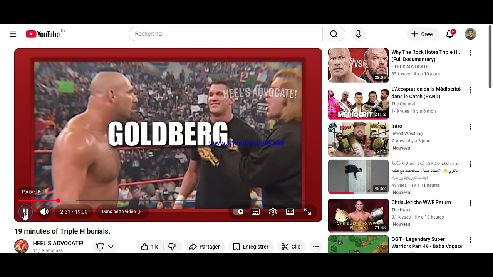Viewport: 493px width, 277px height.
Task: Pause the video with the pause button
Action: point(25,212)
